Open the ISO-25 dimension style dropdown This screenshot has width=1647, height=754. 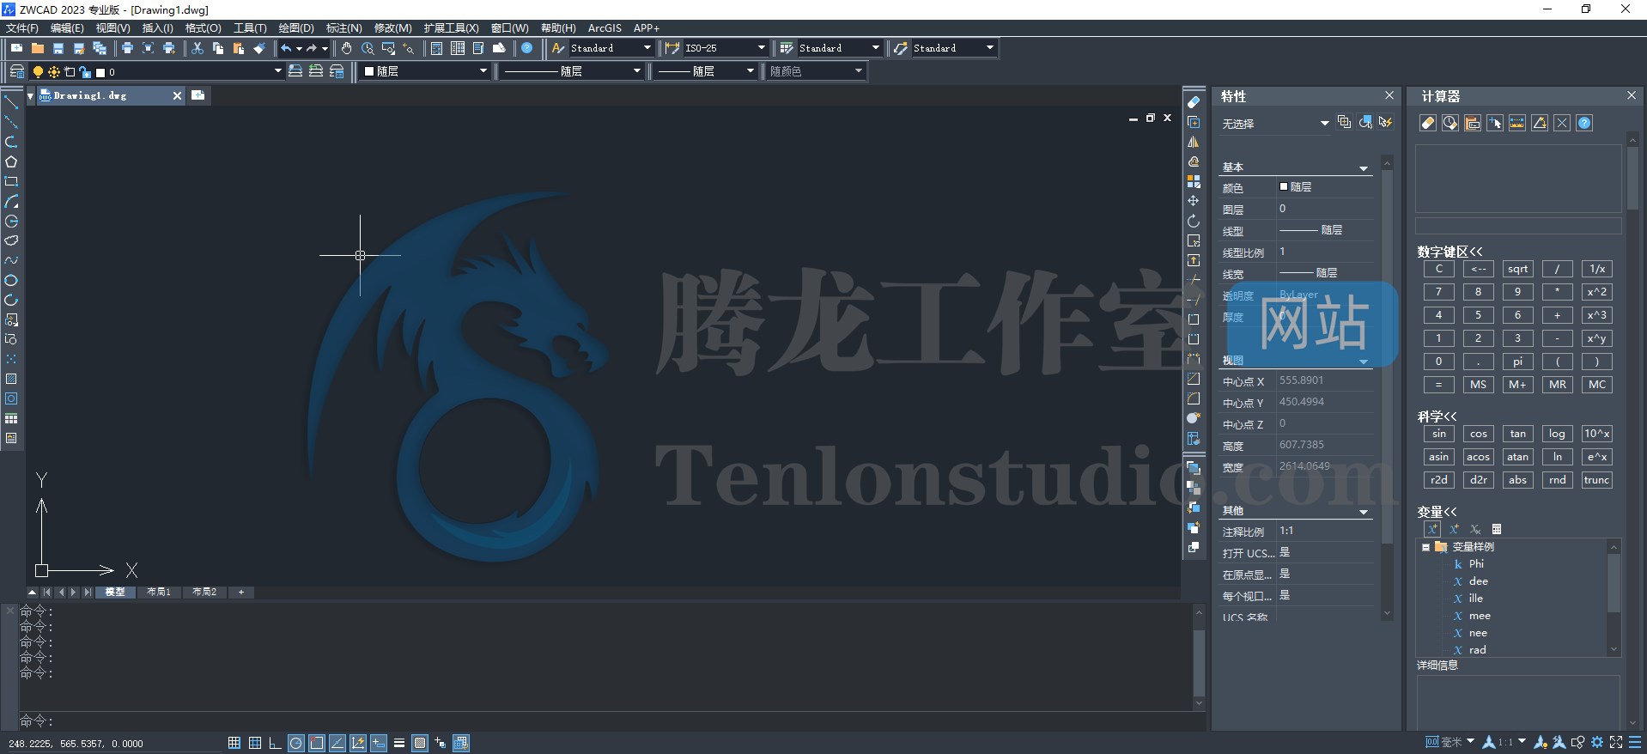coord(725,48)
